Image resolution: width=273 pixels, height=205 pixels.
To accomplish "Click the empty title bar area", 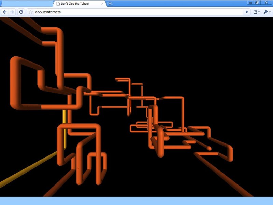I will pos(177,3).
